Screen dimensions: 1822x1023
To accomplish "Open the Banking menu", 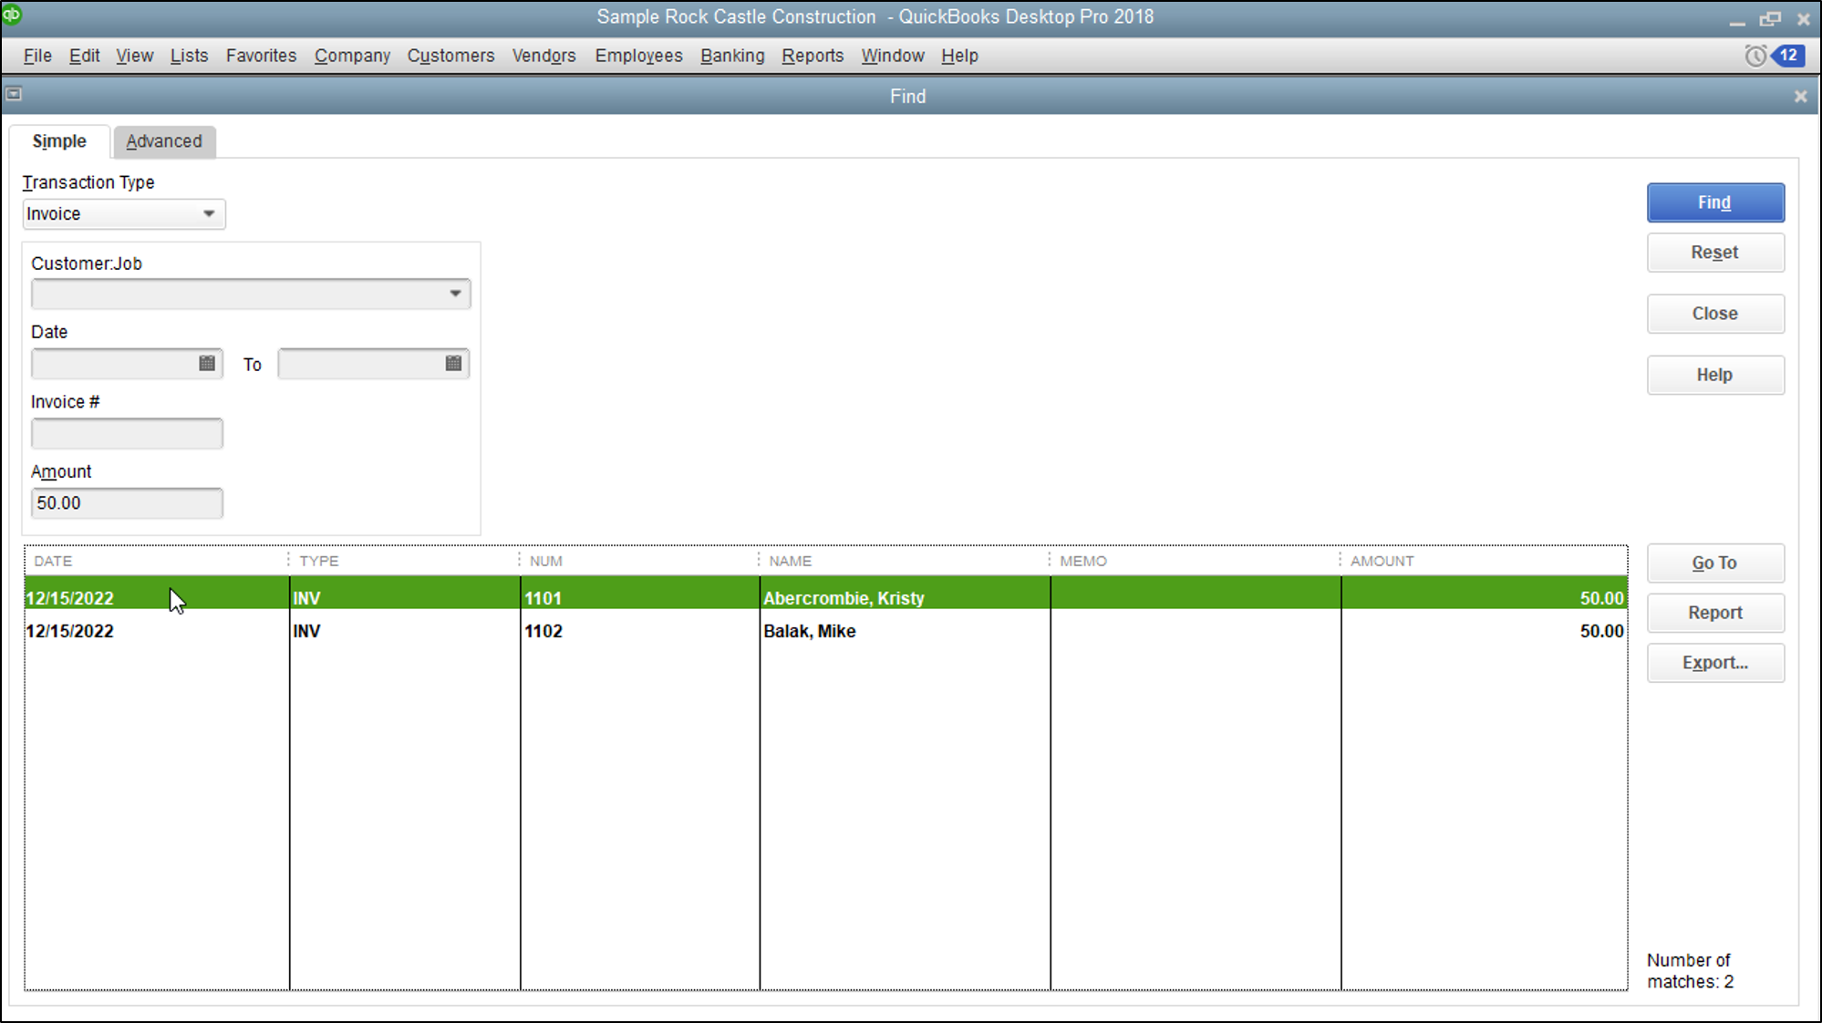I will click(732, 56).
